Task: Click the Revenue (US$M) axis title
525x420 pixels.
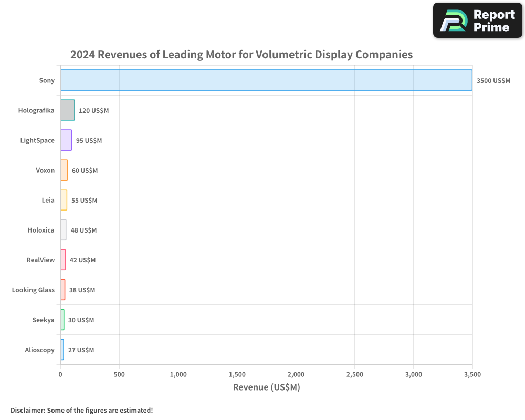Action: tap(266, 387)
